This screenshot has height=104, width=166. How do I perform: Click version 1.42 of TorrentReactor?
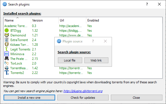[35, 68]
